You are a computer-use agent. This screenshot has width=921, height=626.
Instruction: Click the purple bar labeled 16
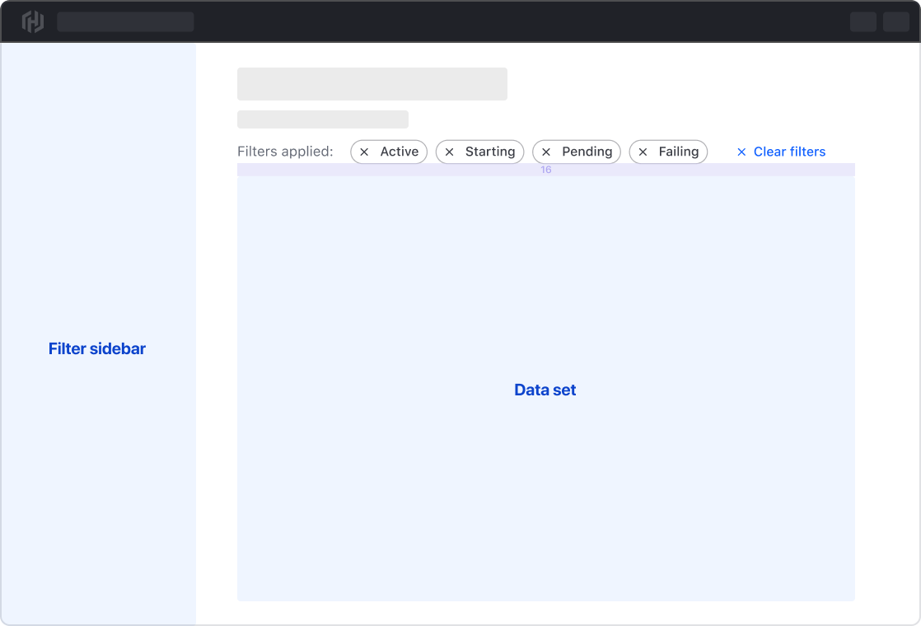[545, 169]
